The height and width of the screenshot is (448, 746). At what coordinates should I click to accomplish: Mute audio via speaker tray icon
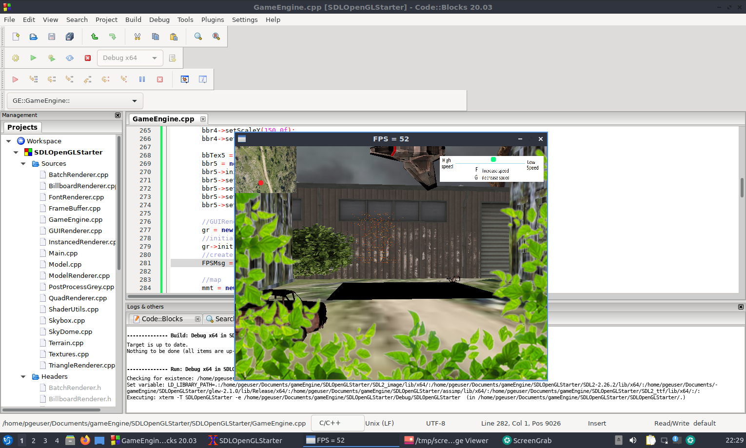pos(632,440)
